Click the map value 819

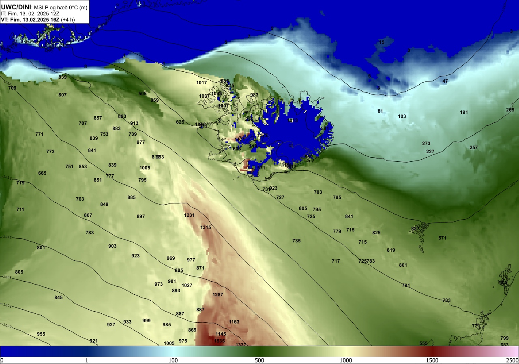(x=391, y=250)
